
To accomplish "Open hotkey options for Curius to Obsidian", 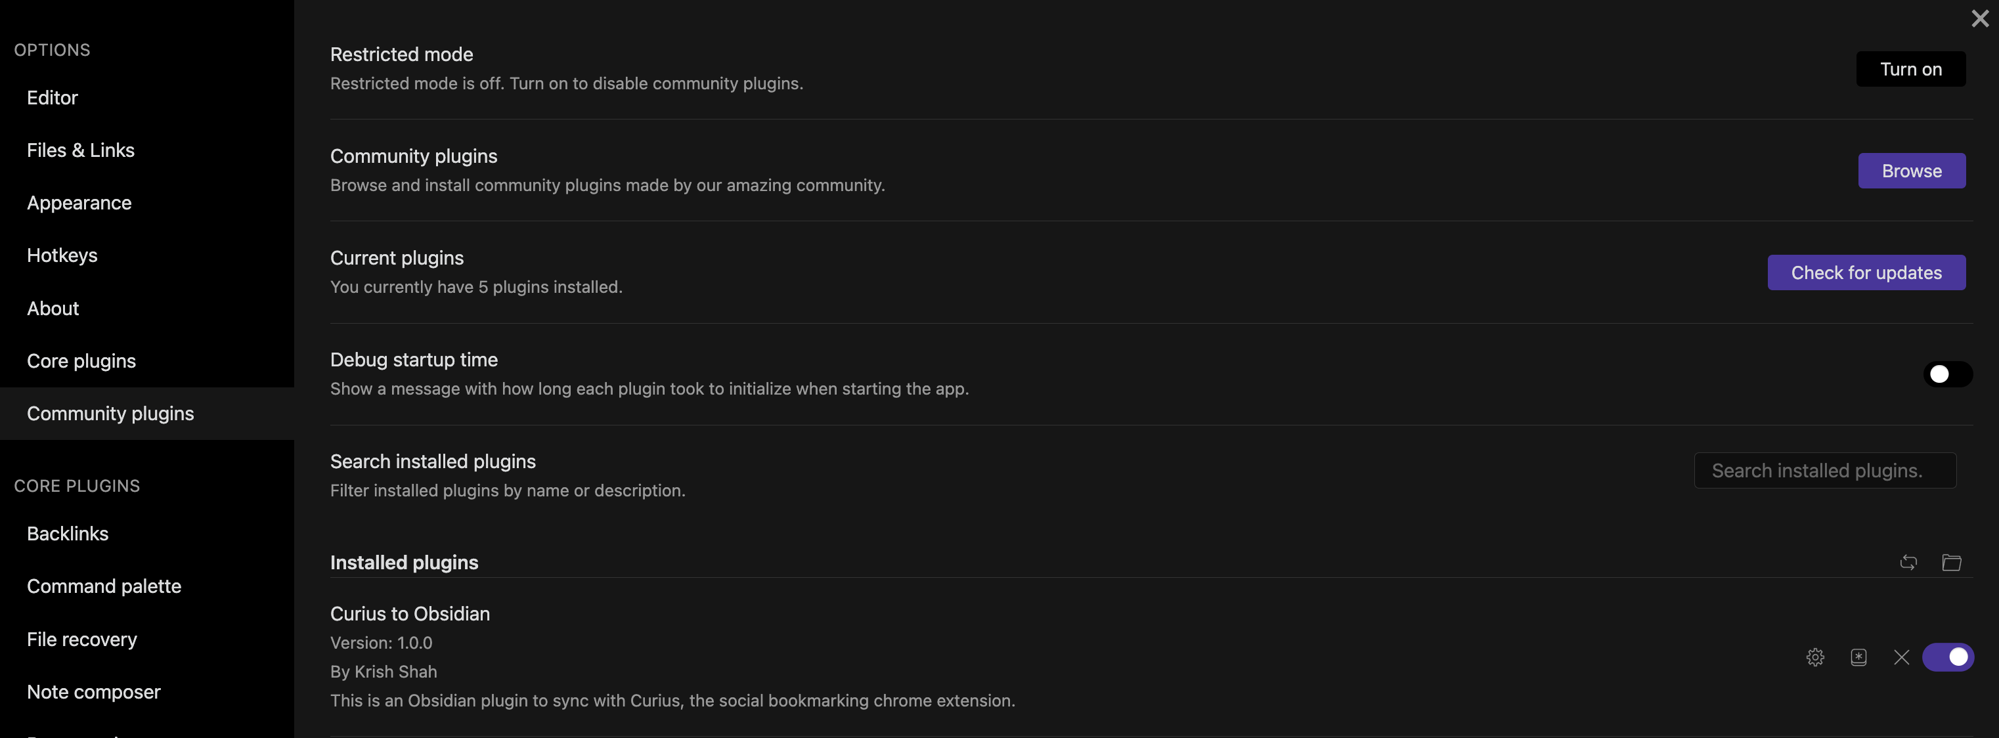I will (1858, 657).
